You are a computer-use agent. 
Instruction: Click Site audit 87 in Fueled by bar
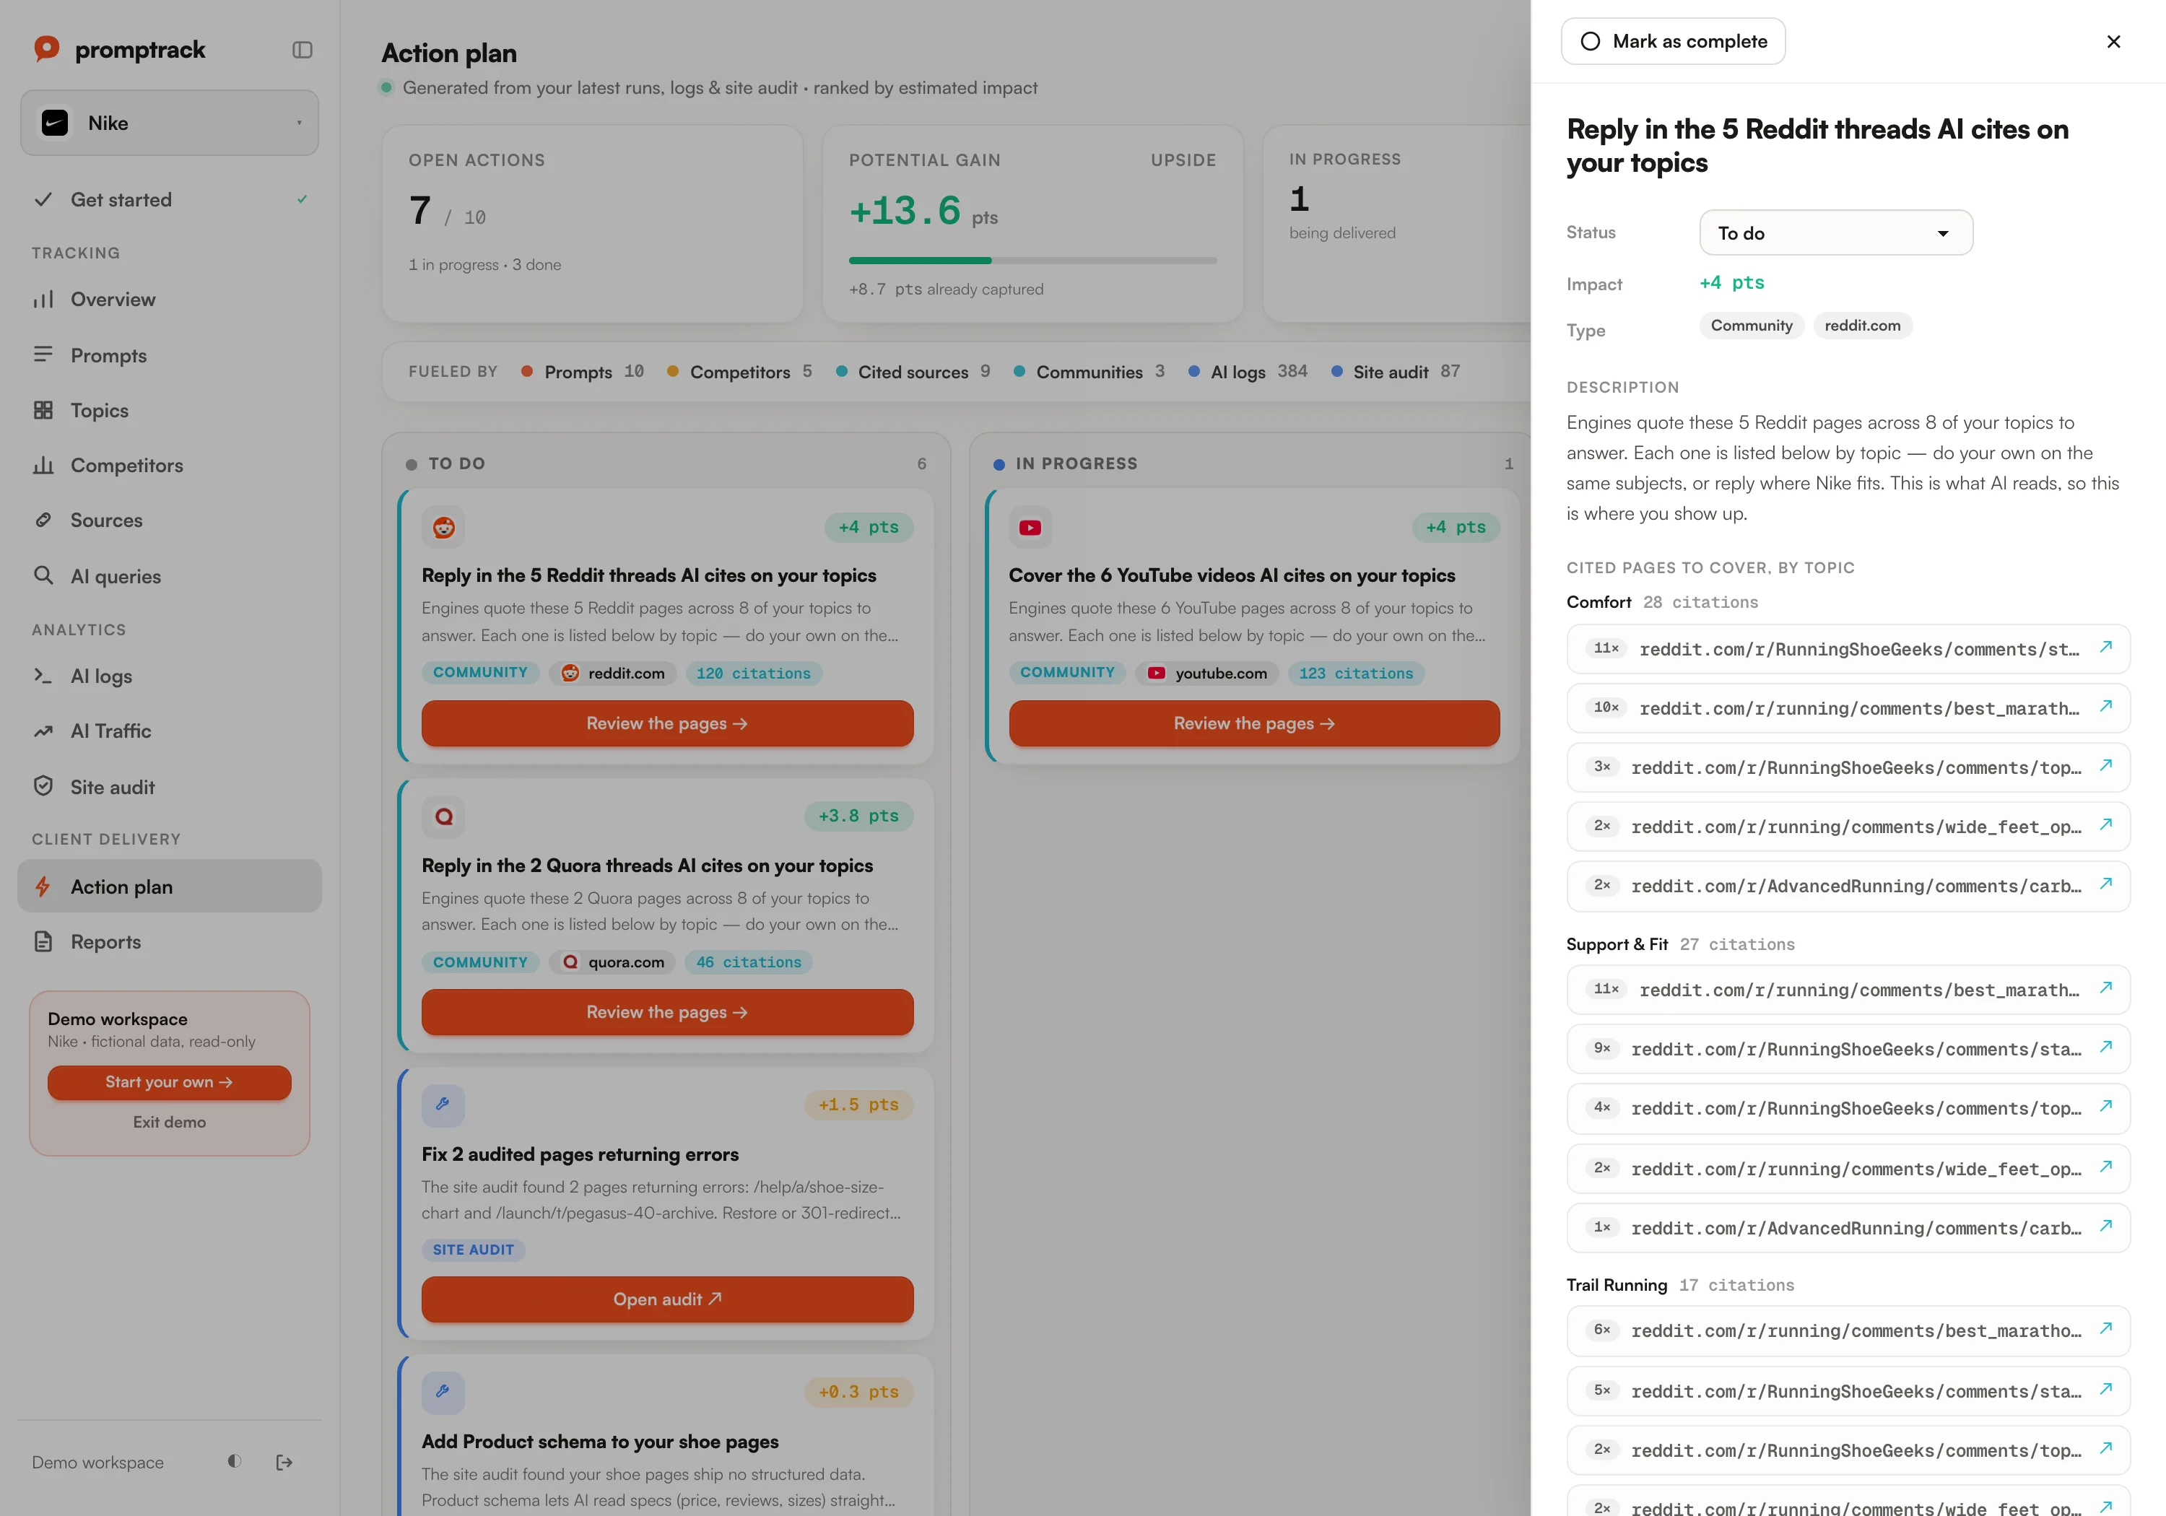tap(1396, 372)
